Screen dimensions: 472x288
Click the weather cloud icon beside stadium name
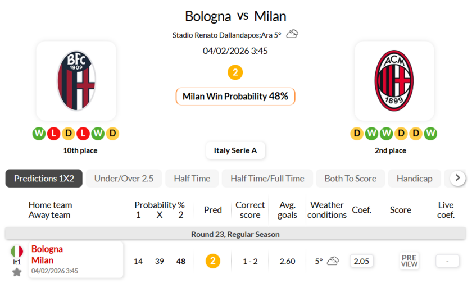point(292,34)
